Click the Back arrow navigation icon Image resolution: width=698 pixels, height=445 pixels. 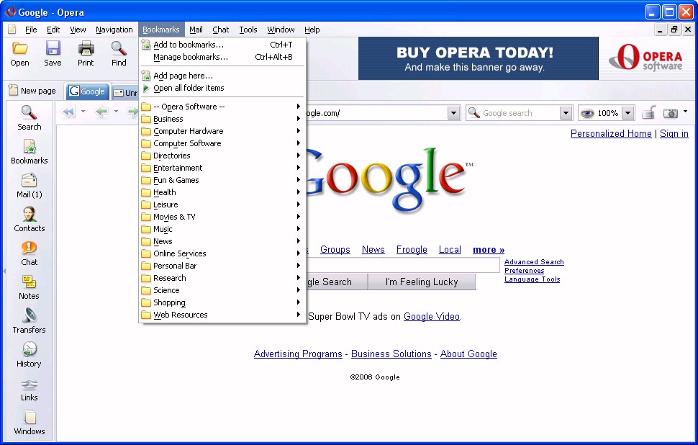coord(101,112)
